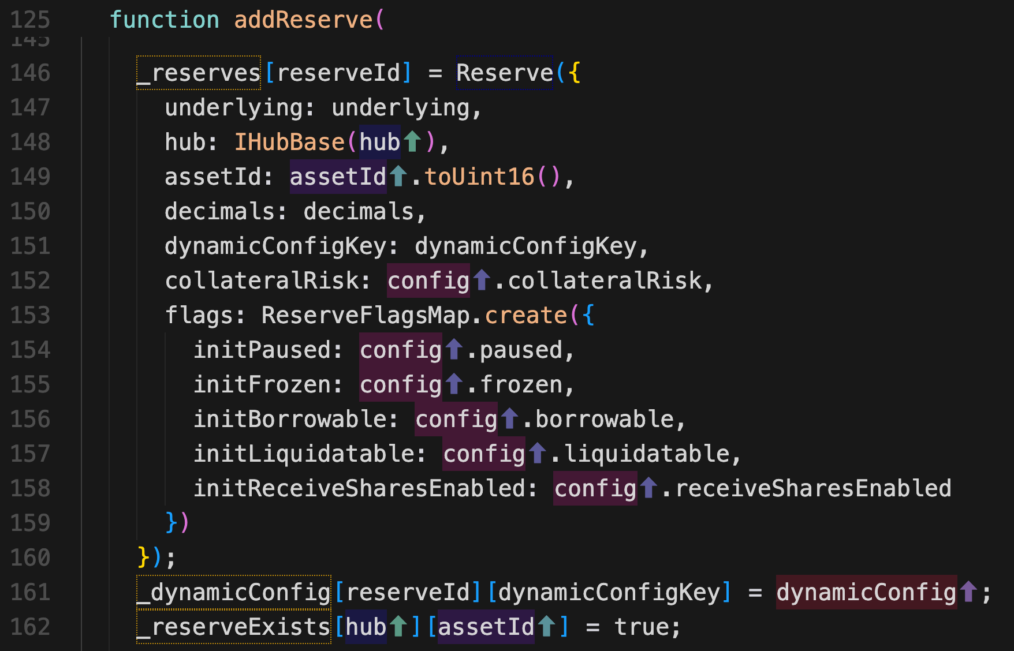
Task: Click toUint16 call on line 149
Action: click(479, 177)
